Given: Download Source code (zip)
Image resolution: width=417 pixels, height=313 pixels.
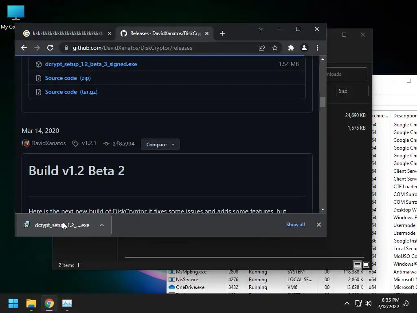Looking at the screenshot, I should click(68, 78).
